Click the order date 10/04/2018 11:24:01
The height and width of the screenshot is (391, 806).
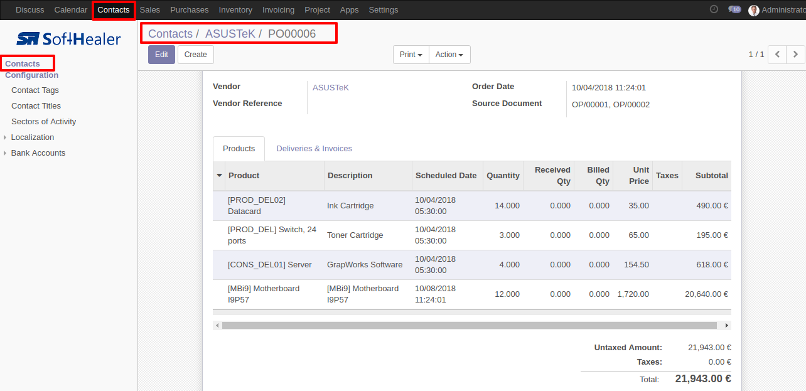(x=609, y=88)
